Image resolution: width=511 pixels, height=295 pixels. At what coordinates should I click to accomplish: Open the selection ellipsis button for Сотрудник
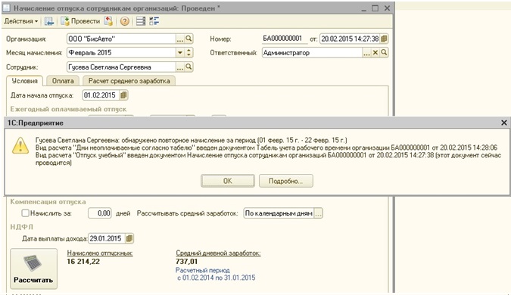click(180, 67)
